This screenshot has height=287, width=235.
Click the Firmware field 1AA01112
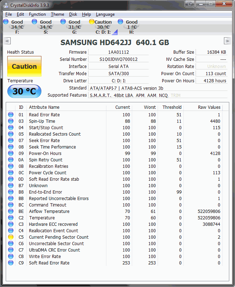coord(119,52)
